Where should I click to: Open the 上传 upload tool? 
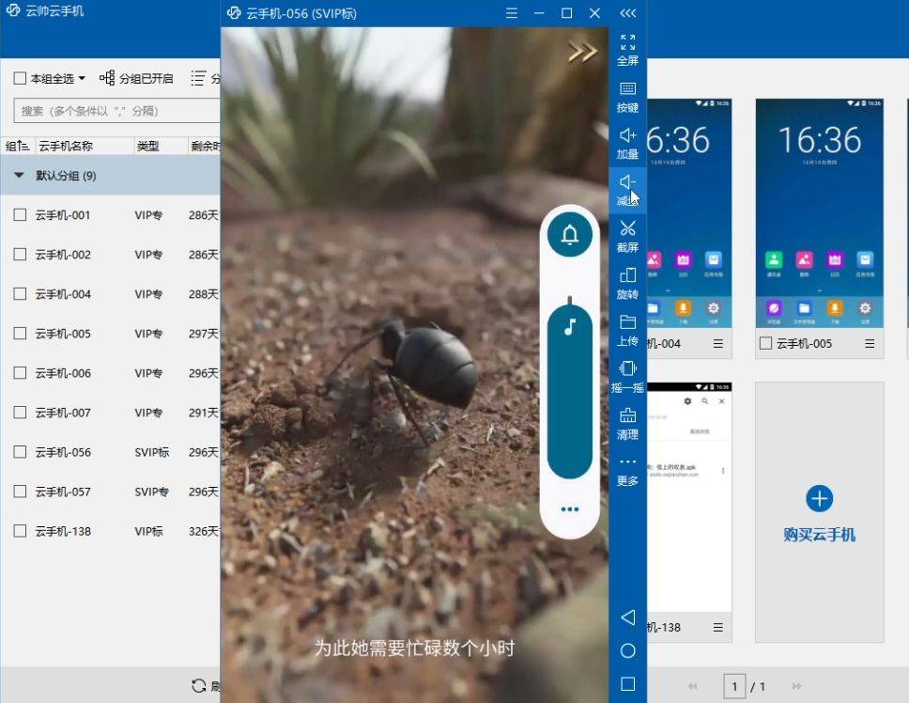627,330
